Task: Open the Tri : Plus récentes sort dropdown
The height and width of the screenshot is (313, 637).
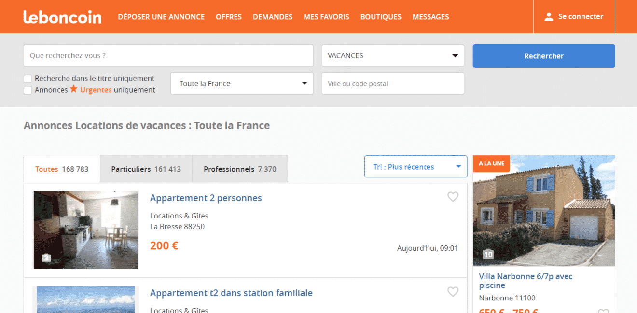Action: (x=415, y=167)
